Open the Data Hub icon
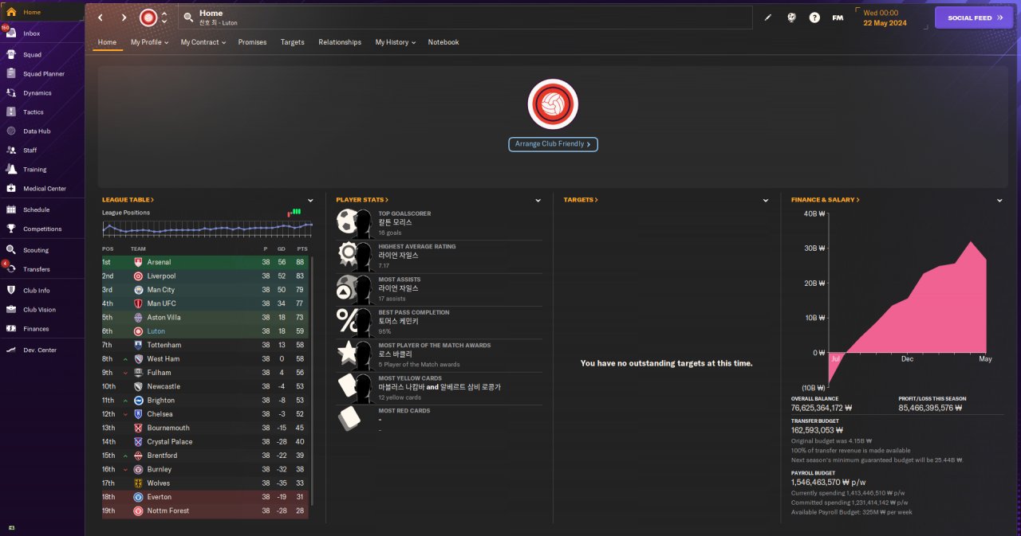This screenshot has height=536, width=1021. click(x=11, y=131)
